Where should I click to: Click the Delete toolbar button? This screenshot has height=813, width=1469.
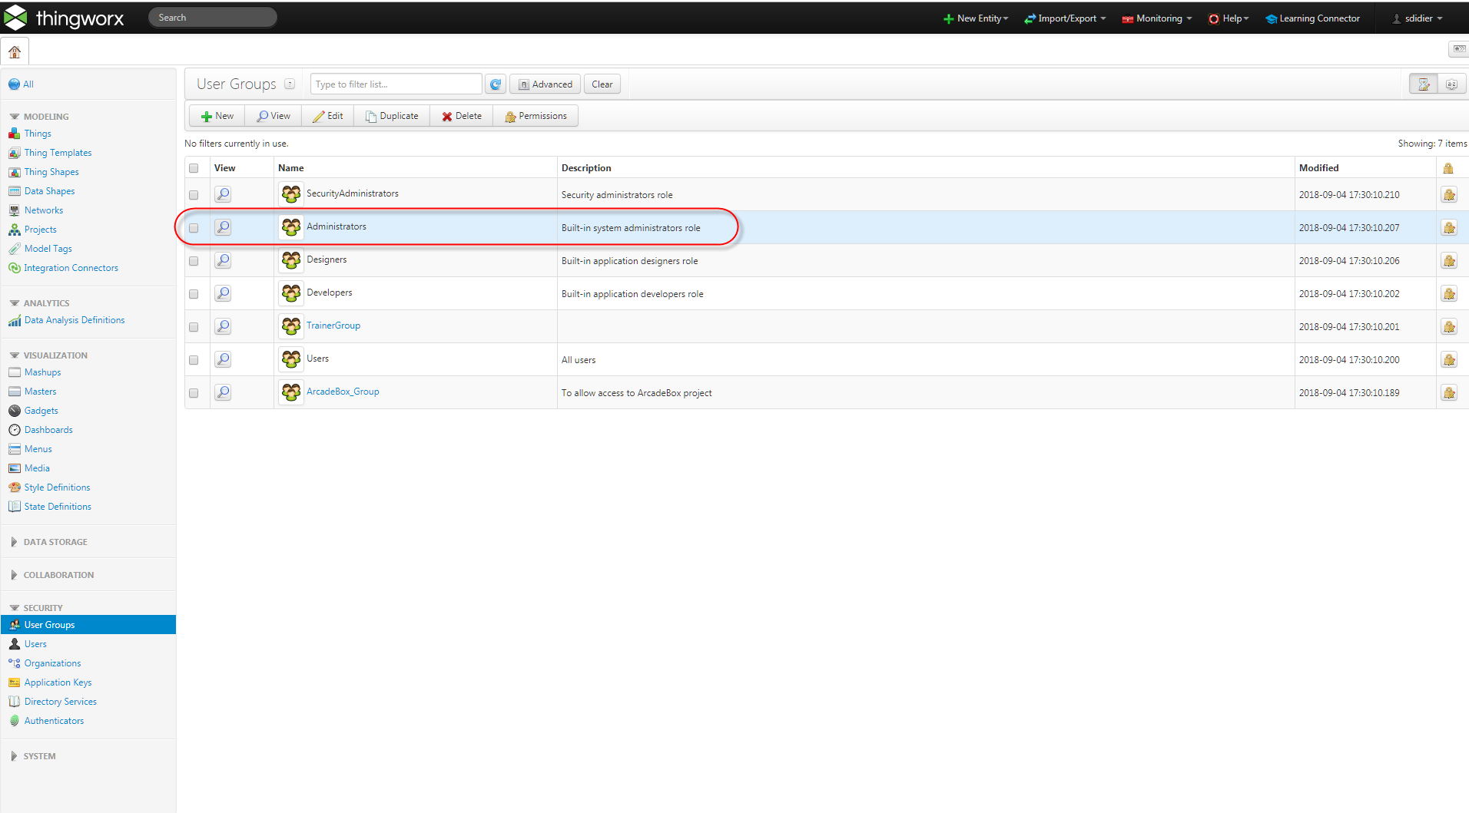(x=462, y=116)
